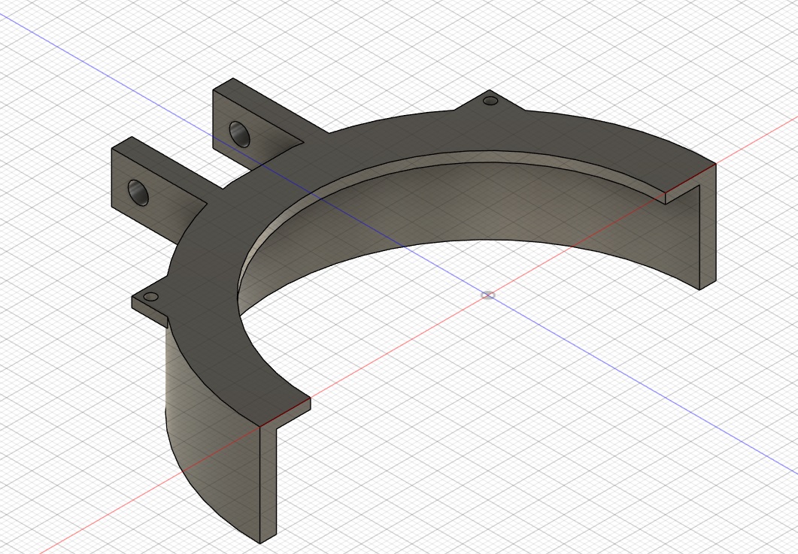Select the flat end face at the right ring end

coord(708,234)
